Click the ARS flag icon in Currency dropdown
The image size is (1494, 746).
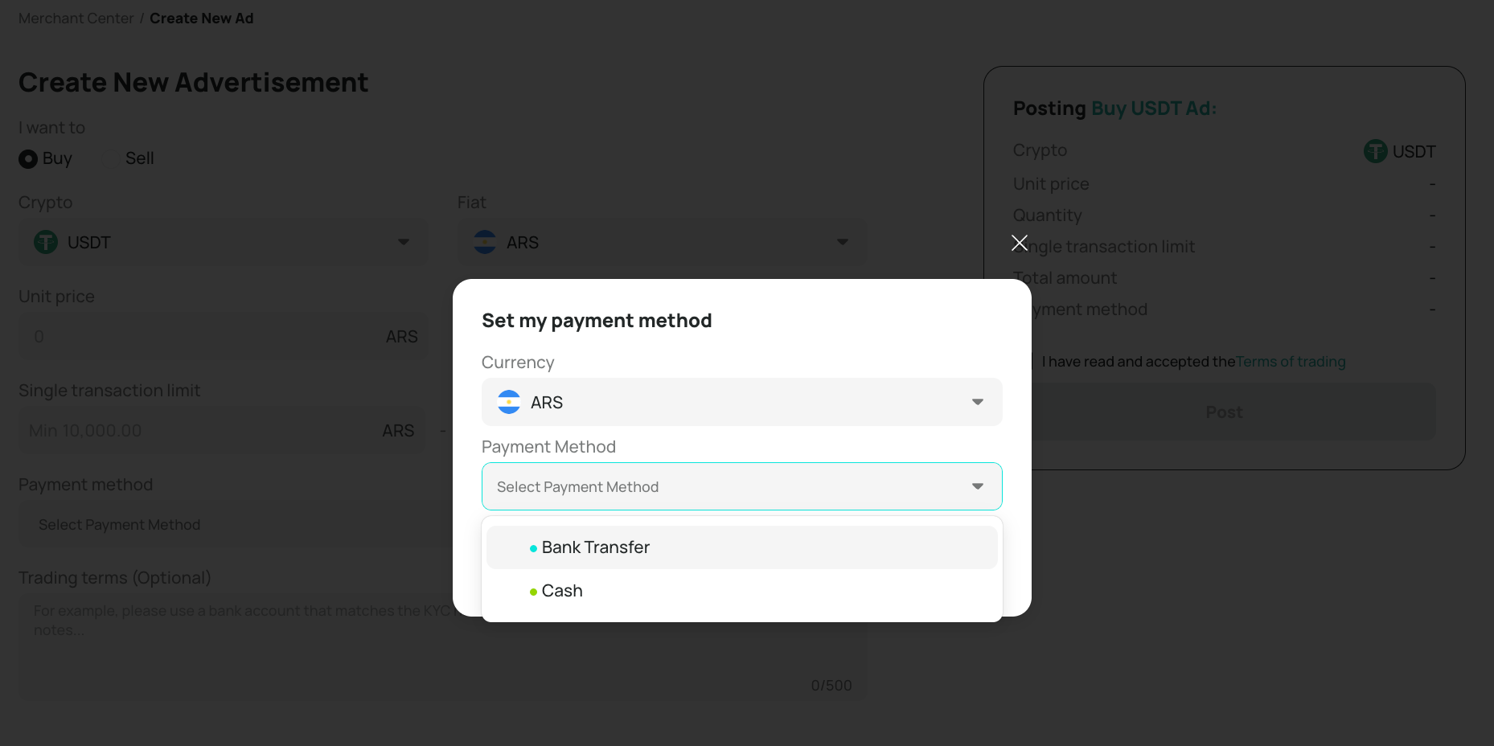pyautogui.click(x=509, y=402)
